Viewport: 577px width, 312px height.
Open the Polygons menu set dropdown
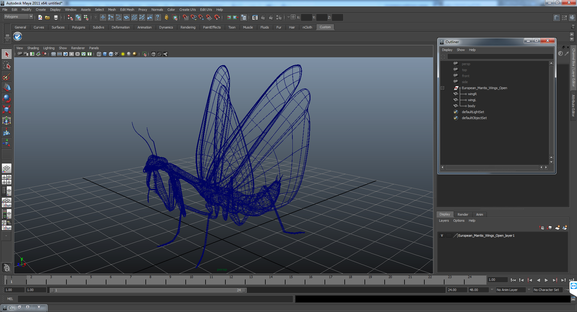pyautogui.click(x=18, y=17)
